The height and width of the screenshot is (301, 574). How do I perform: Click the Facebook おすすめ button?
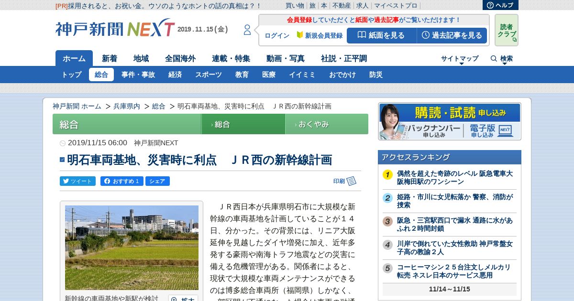[121, 181]
